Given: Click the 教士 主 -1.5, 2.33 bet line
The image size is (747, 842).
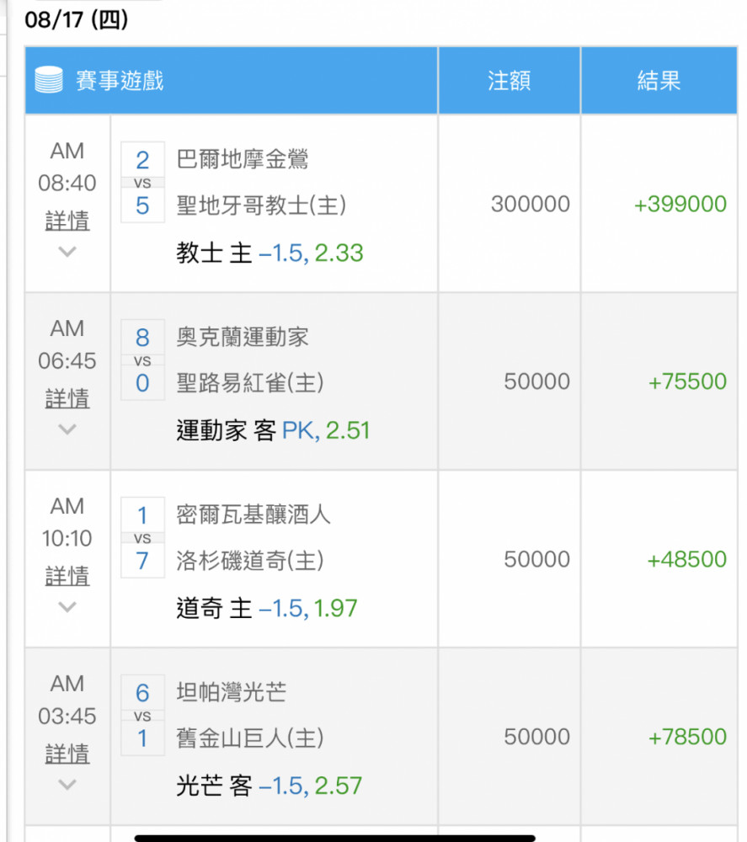Looking at the screenshot, I should (269, 253).
